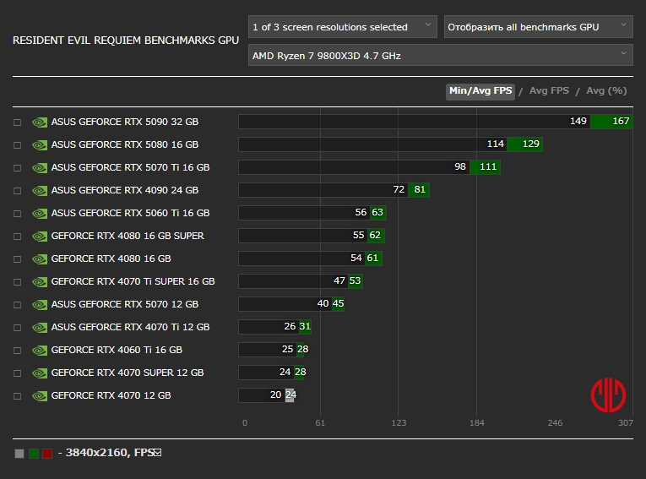Expand the all benchmarks GPU dropdown
Image resolution: width=646 pixels, height=479 pixels.
pos(538,27)
